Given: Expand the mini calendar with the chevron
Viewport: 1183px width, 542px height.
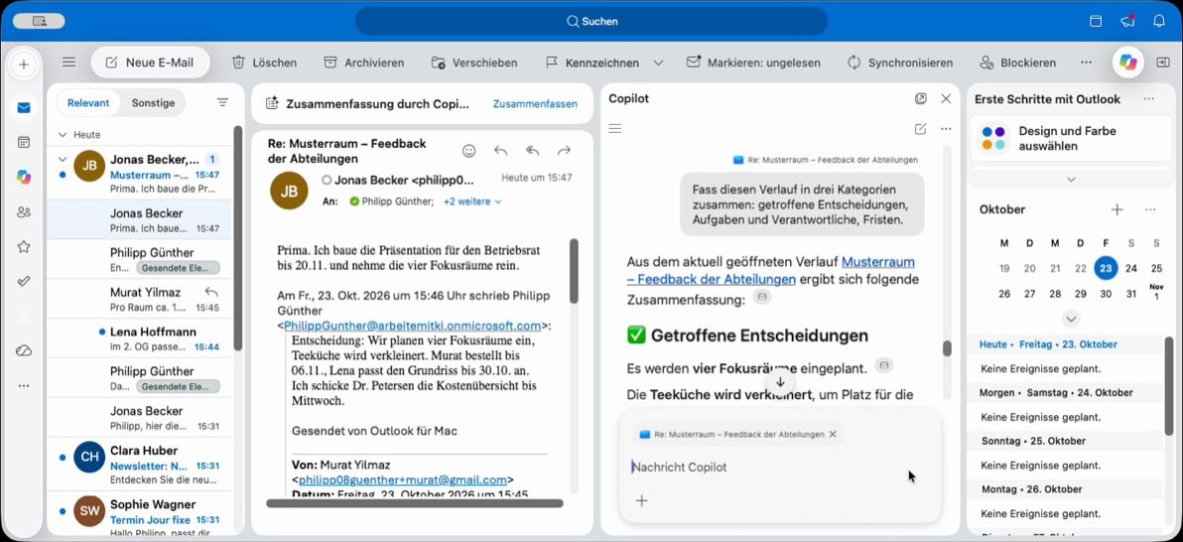Looking at the screenshot, I should (x=1071, y=318).
